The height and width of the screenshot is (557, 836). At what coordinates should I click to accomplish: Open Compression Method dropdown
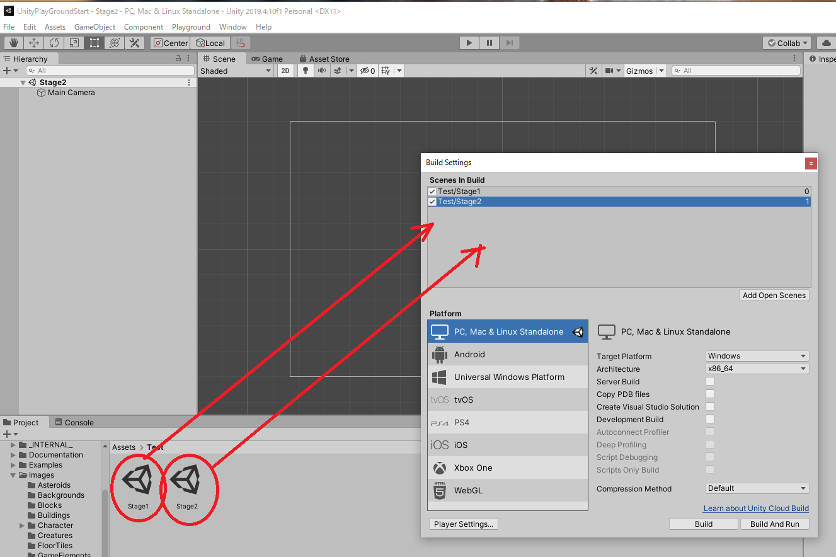[x=757, y=488]
